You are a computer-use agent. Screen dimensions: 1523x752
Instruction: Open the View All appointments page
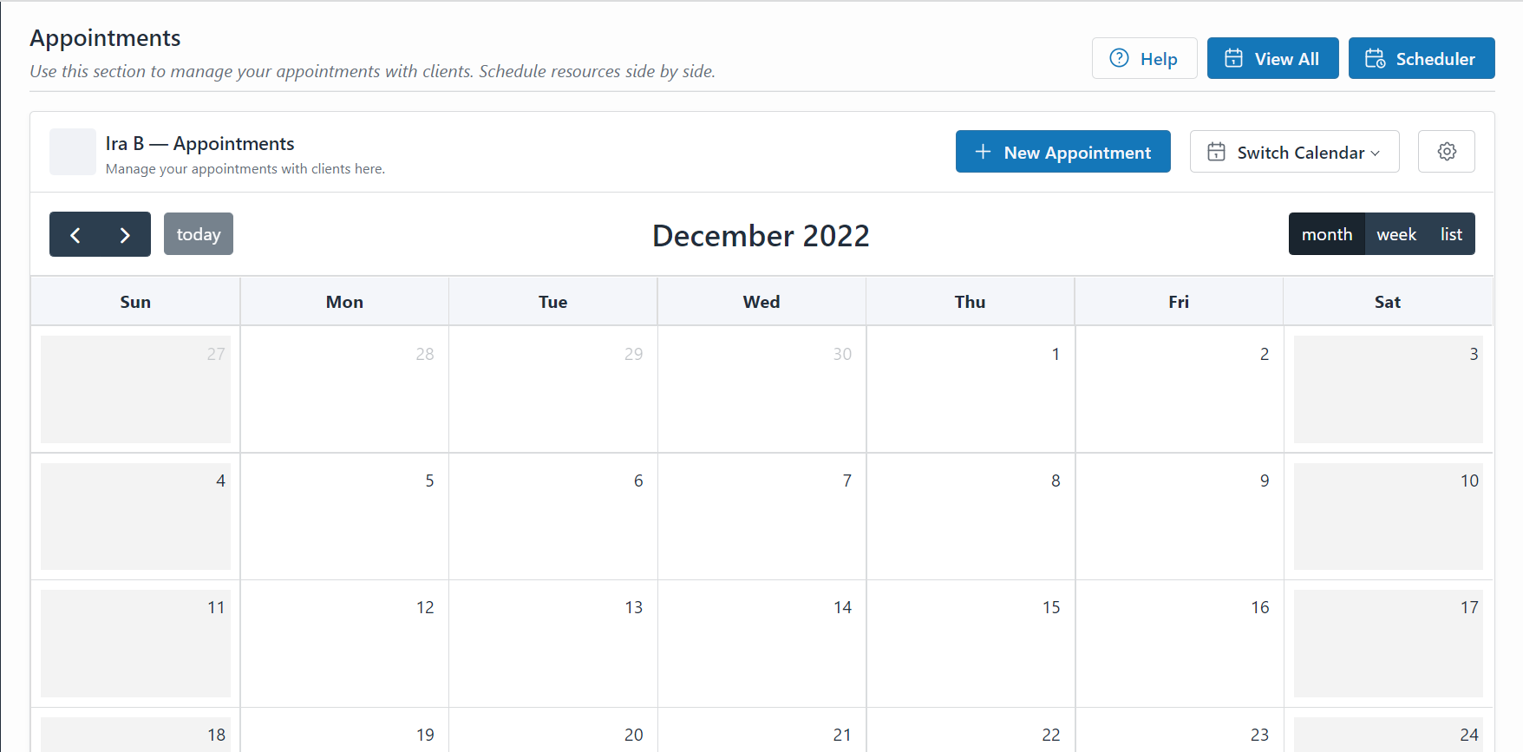1272,57
